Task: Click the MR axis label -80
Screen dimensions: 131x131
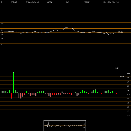Action: coord(128,111)
